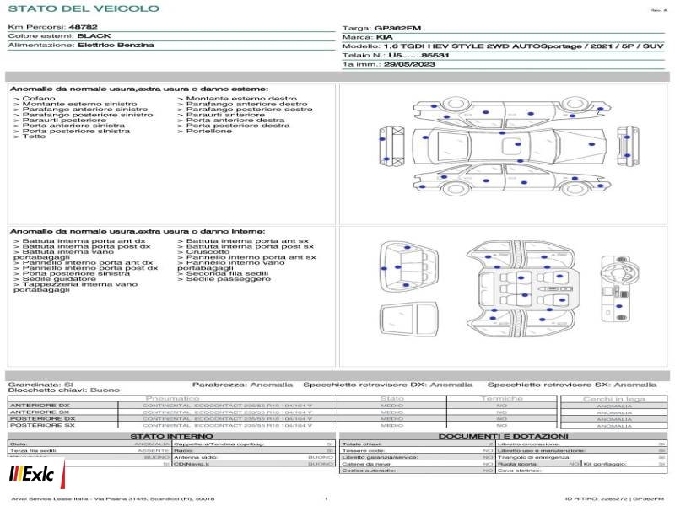Screen dimensions: 675x506
Task: Click the 'Sedile passeggero' entry
Action: pyautogui.click(x=224, y=279)
